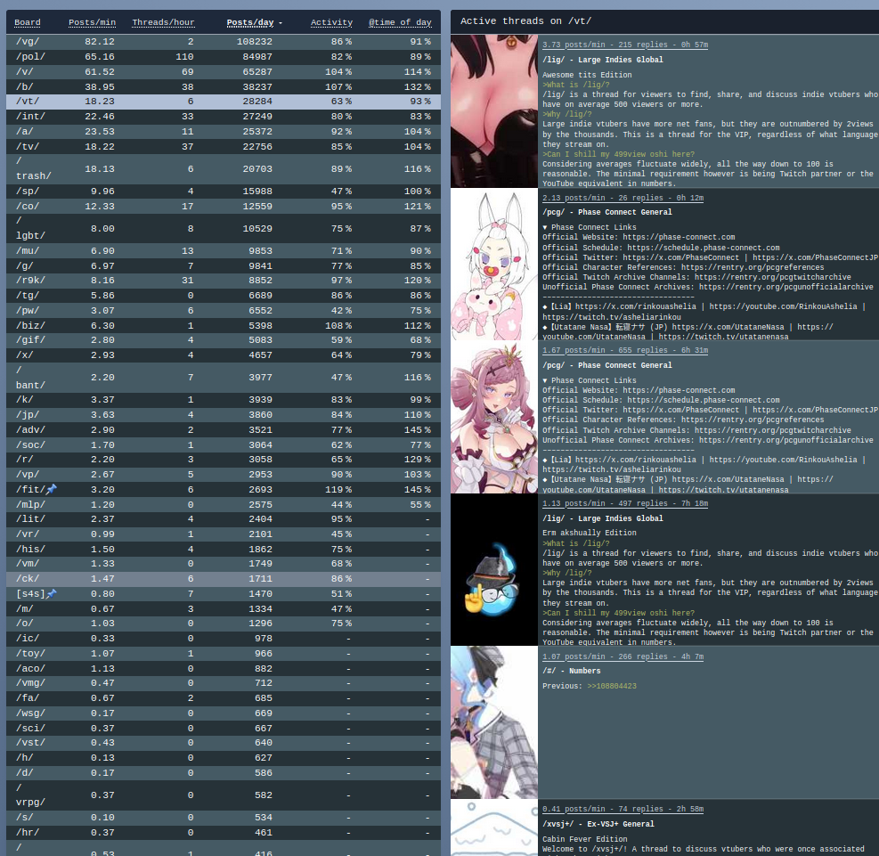Select the /int/ board row
This screenshot has width=879, height=856.
pyautogui.click(x=224, y=117)
